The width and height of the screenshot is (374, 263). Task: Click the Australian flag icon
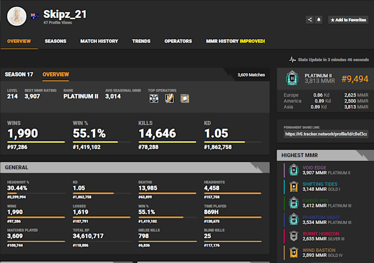pos(35,16)
